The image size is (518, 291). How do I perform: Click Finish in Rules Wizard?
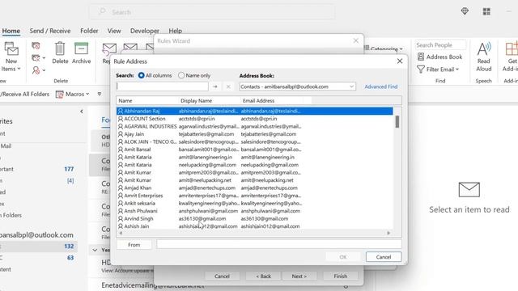tap(341, 276)
